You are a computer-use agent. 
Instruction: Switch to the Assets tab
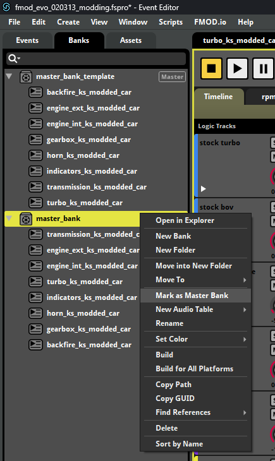click(x=131, y=40)
